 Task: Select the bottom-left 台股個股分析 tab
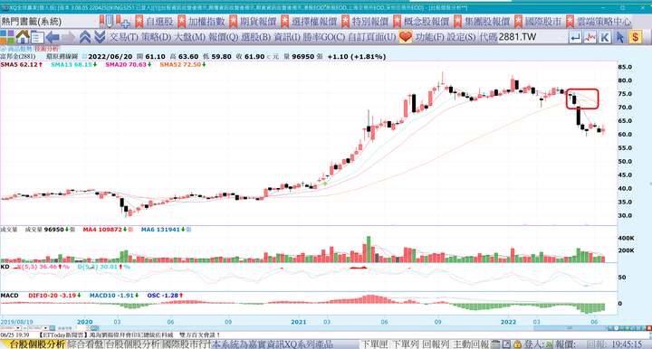tap(37, 344)
